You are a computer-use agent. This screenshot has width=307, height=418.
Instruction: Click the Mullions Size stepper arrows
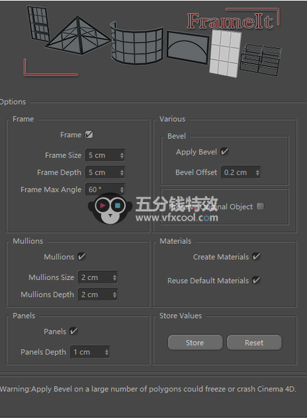click(x=115, y=277)
